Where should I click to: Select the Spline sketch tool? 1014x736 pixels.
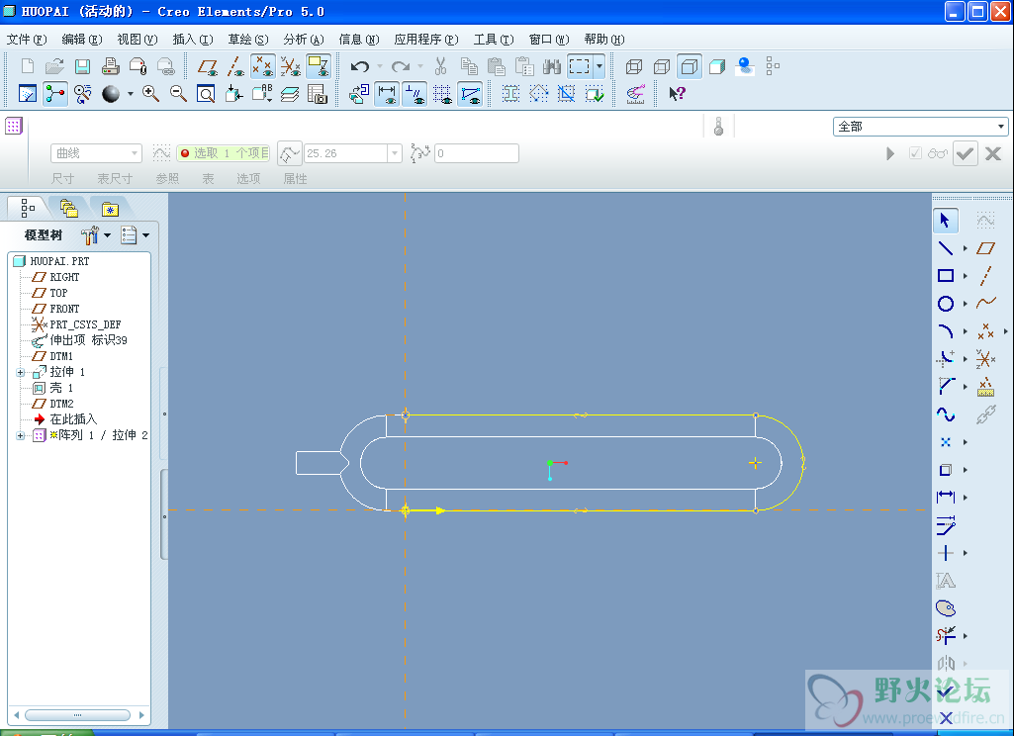tap(946, 414)
